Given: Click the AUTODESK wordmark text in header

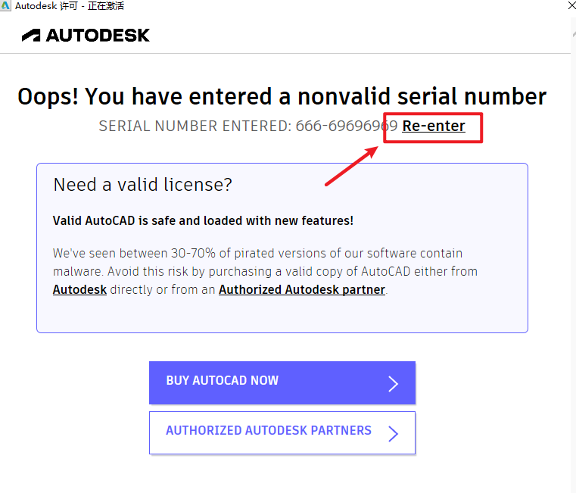Looking at the screenshot, I should pyautogui.click(x=98, y=35).
